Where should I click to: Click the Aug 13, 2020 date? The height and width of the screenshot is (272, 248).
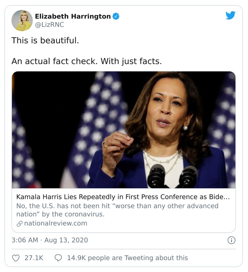pyautogui.click(x=66, y=240)
